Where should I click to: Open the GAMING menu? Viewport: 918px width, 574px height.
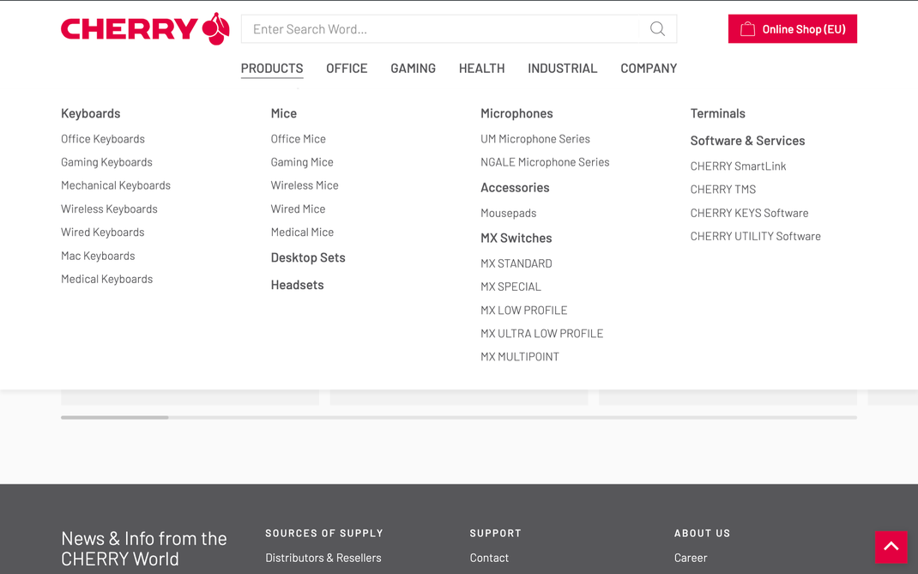point(413,69)
